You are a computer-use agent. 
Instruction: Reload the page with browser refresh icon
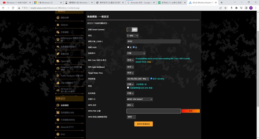click(13, 8)
